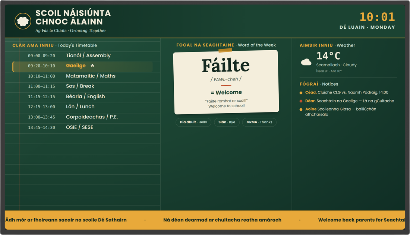The image size is (410, 235).
Task: Click the ticker message about chultacha reatha
Action: pos(222,220)
